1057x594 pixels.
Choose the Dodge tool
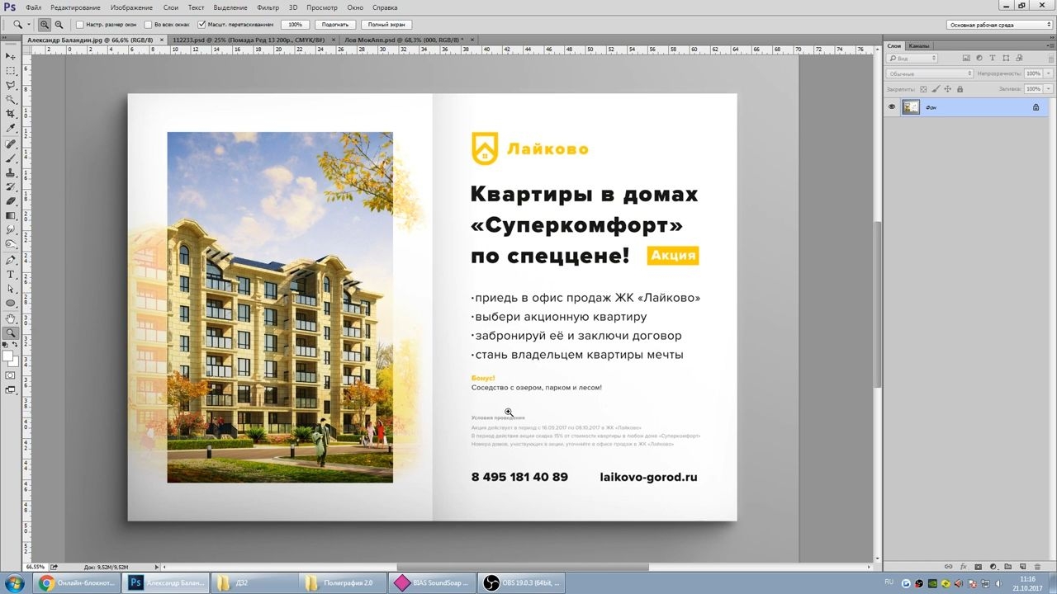coord(11,245)
